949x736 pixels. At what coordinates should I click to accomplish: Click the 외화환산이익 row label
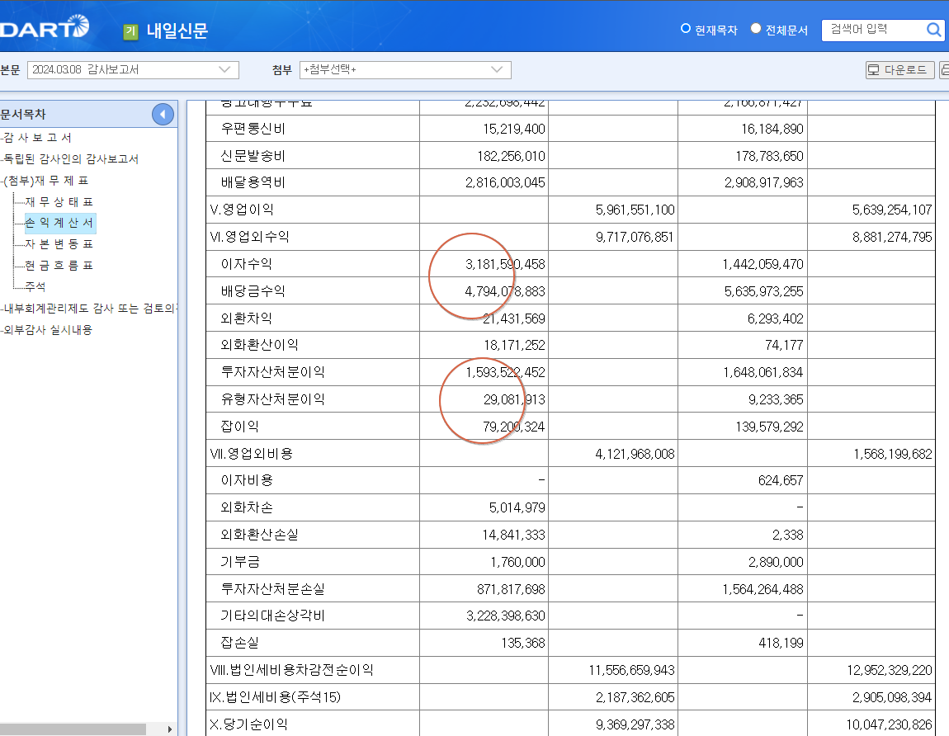pyautogui.click(x=260, y=345)
